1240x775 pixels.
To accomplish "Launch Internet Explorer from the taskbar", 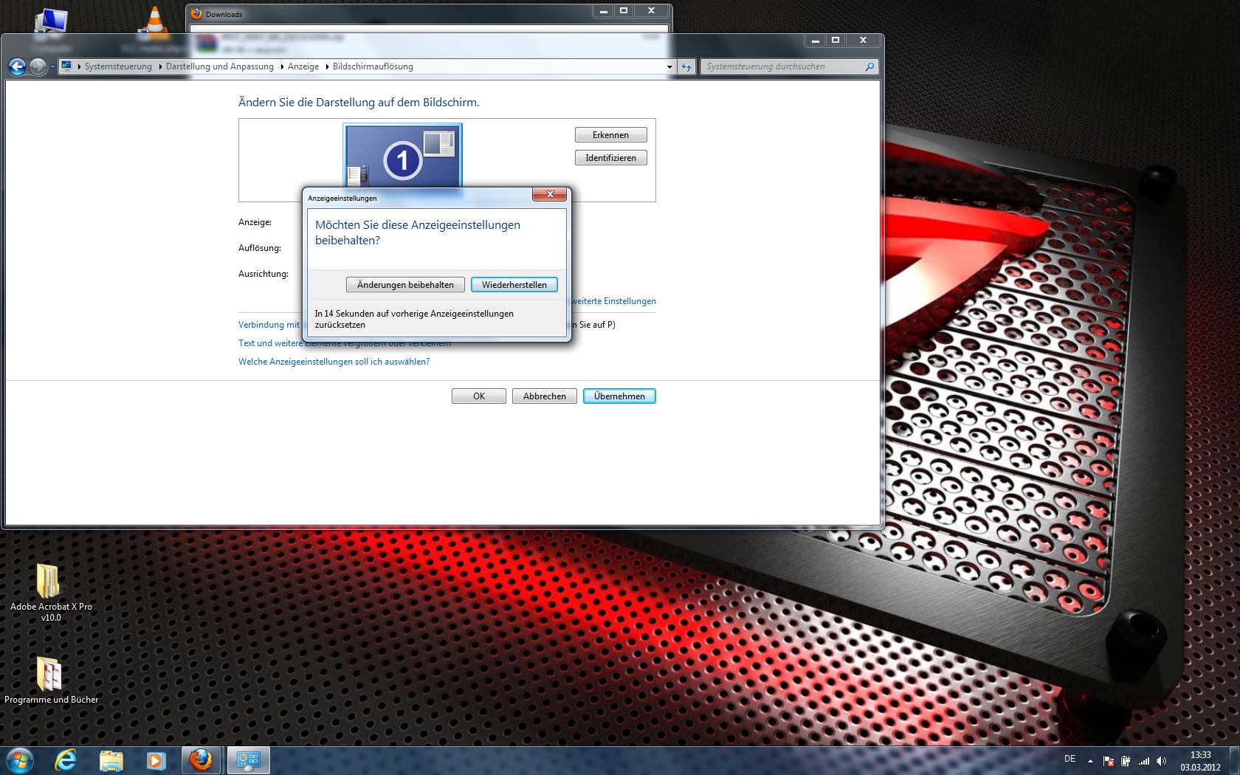I will 66,759.
